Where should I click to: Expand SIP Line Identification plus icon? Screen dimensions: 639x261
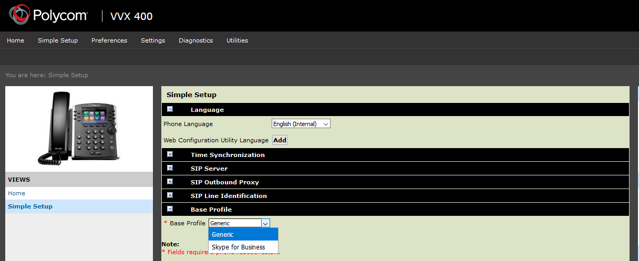170,195
